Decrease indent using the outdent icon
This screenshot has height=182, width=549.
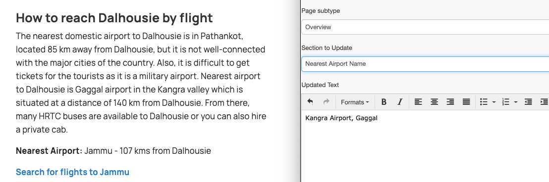tap(528, 102)
